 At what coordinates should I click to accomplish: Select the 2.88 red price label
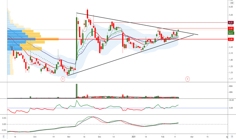[231, 39]
